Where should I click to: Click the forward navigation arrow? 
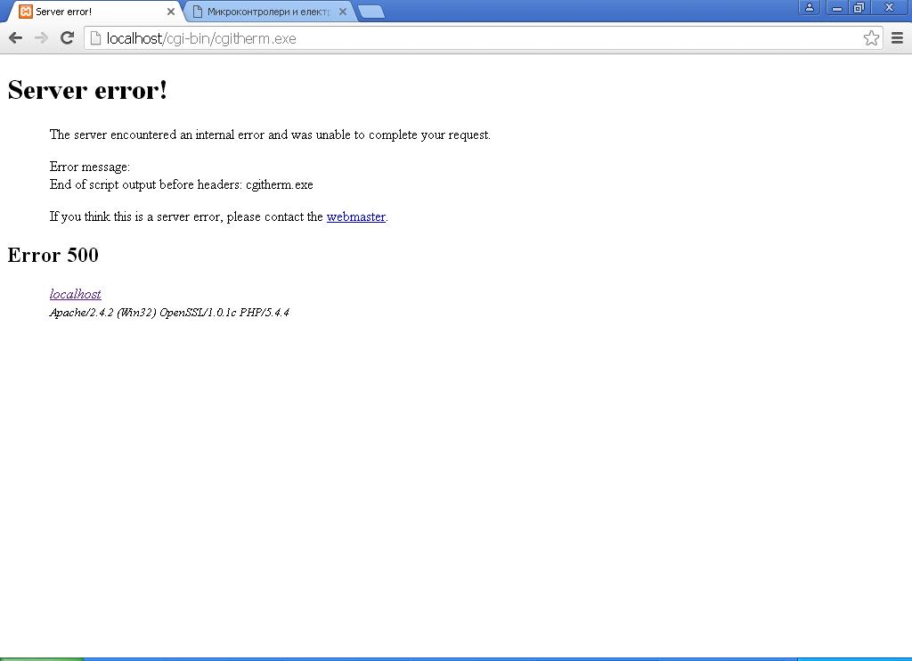pos(41,38)
